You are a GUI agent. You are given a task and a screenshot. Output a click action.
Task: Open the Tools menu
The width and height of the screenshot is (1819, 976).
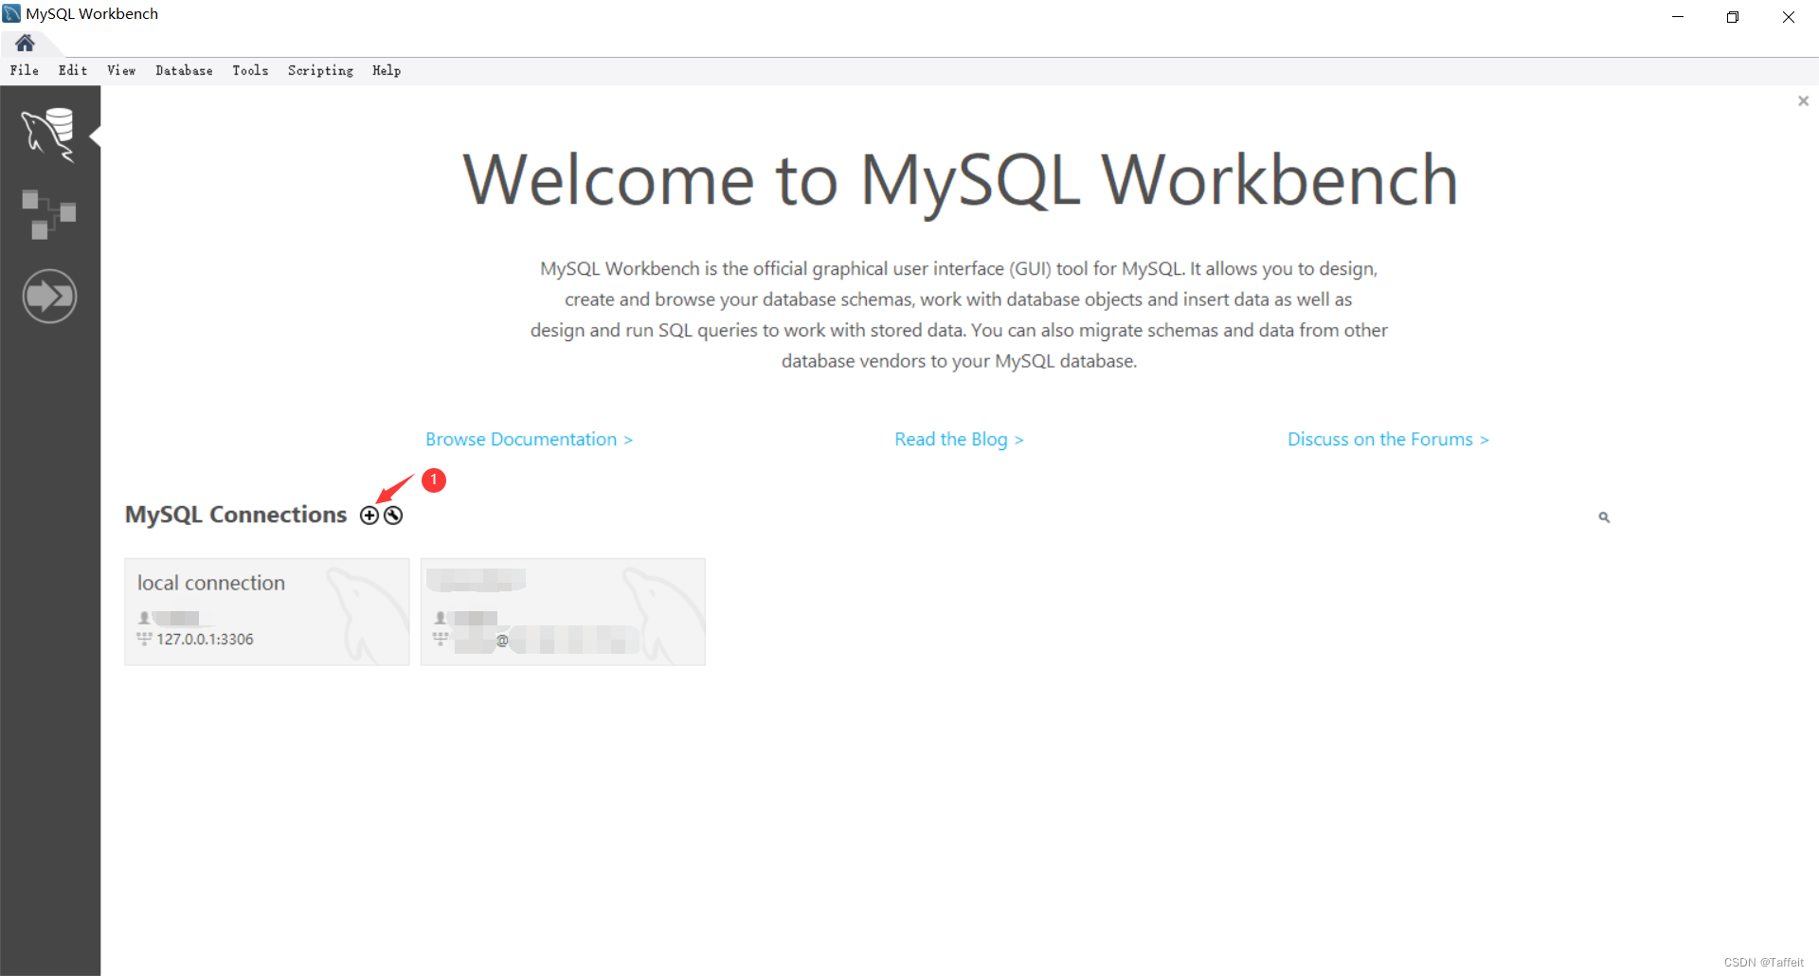(x=249, y=70)
